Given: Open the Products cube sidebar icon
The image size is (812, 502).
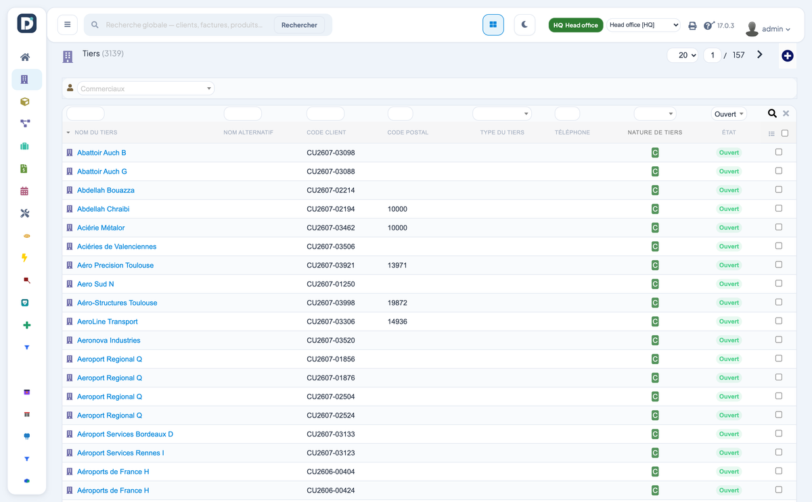Looking at the screenshot, I should pyautogui.click(x=25, y=102).
